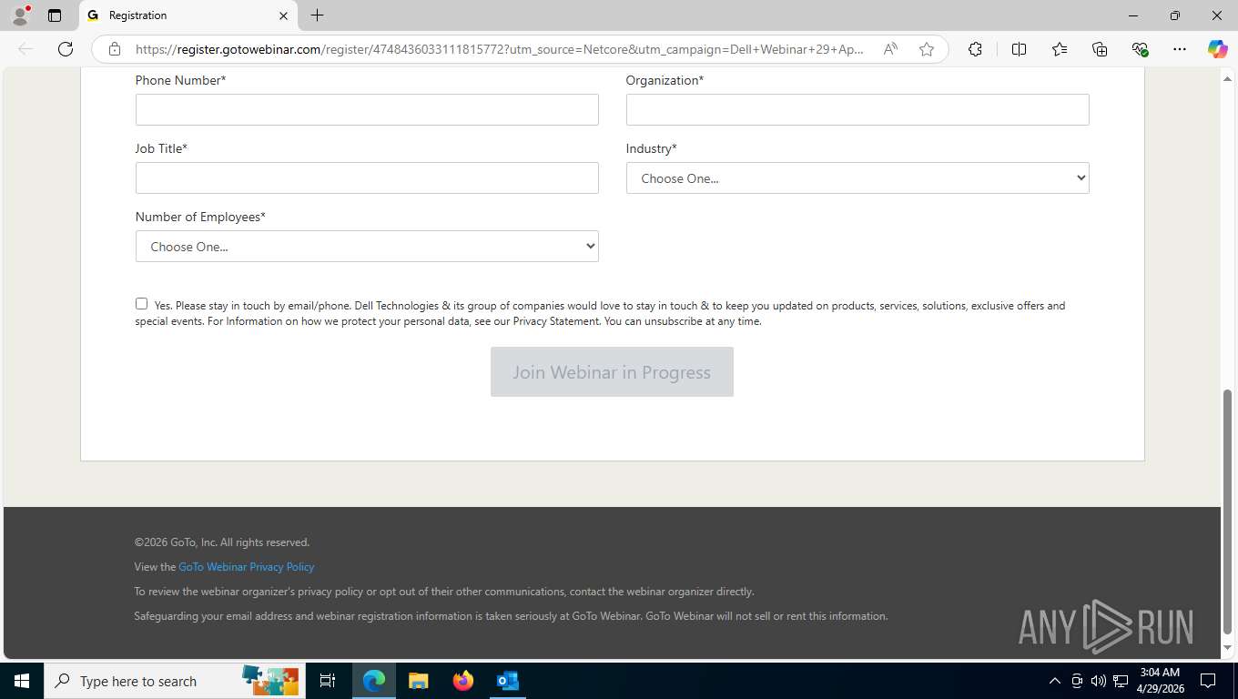Viewport: 1238px width, 699px height.
Task: Open the clock and date flyout
Action: 1160,681
